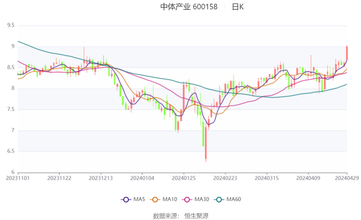This screenshot has height=220, width=361.
Task: Select the 20240125 date axis label
Action: pyautogui.click(x=183, y=178)
